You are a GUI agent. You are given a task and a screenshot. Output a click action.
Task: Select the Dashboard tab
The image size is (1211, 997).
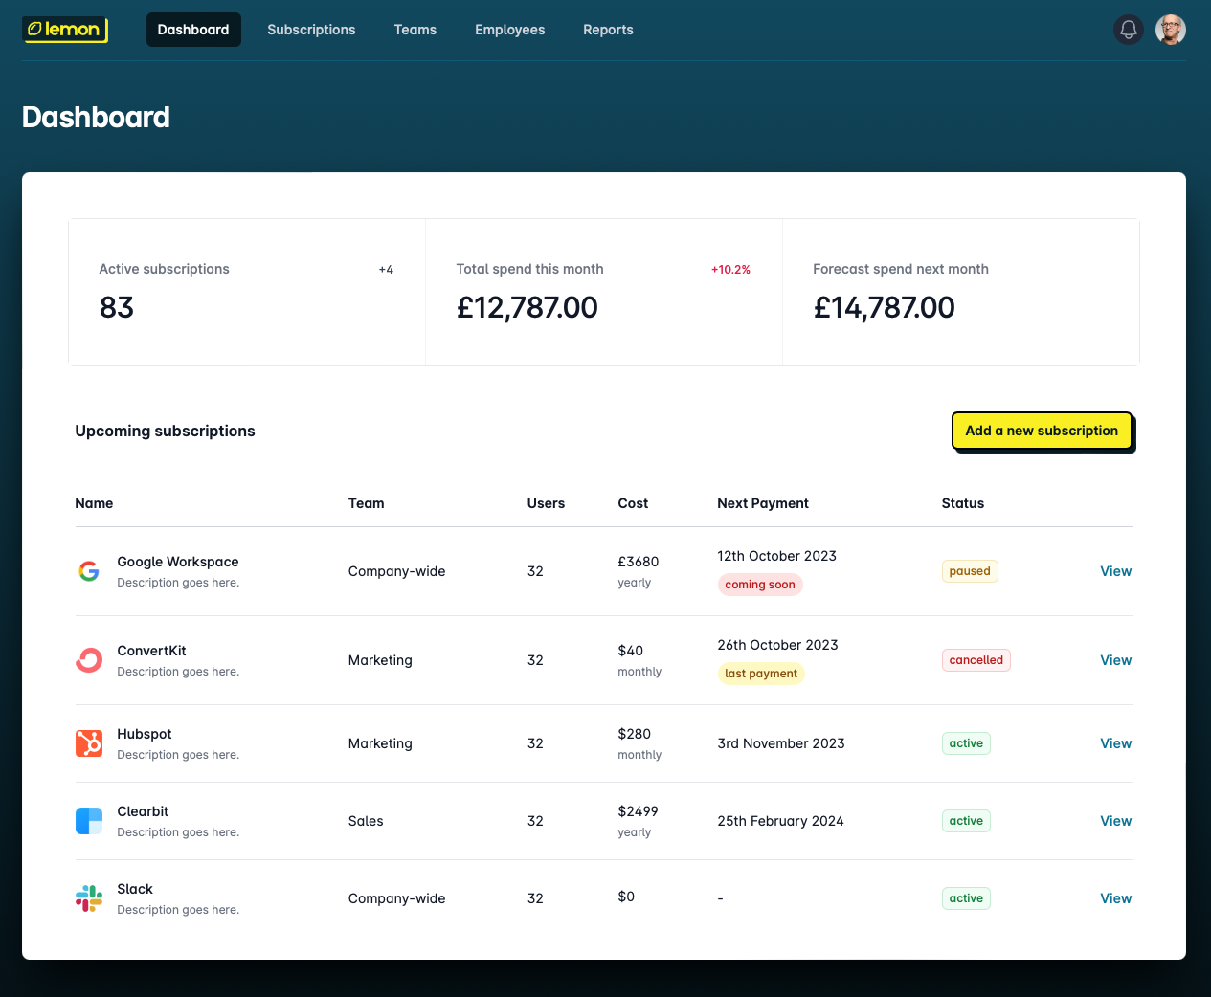[193, 30]
